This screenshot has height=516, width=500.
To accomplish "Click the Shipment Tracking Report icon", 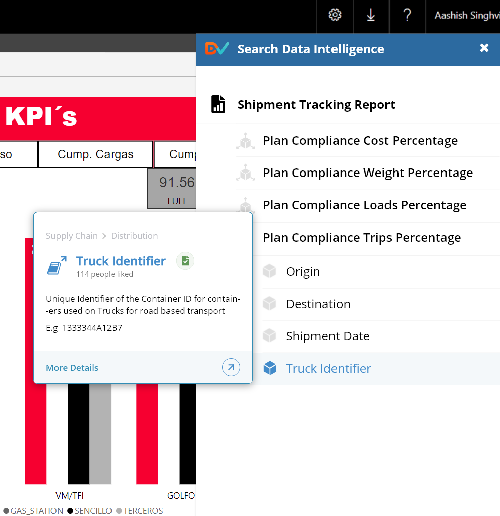I will click(x=218, y=104).
